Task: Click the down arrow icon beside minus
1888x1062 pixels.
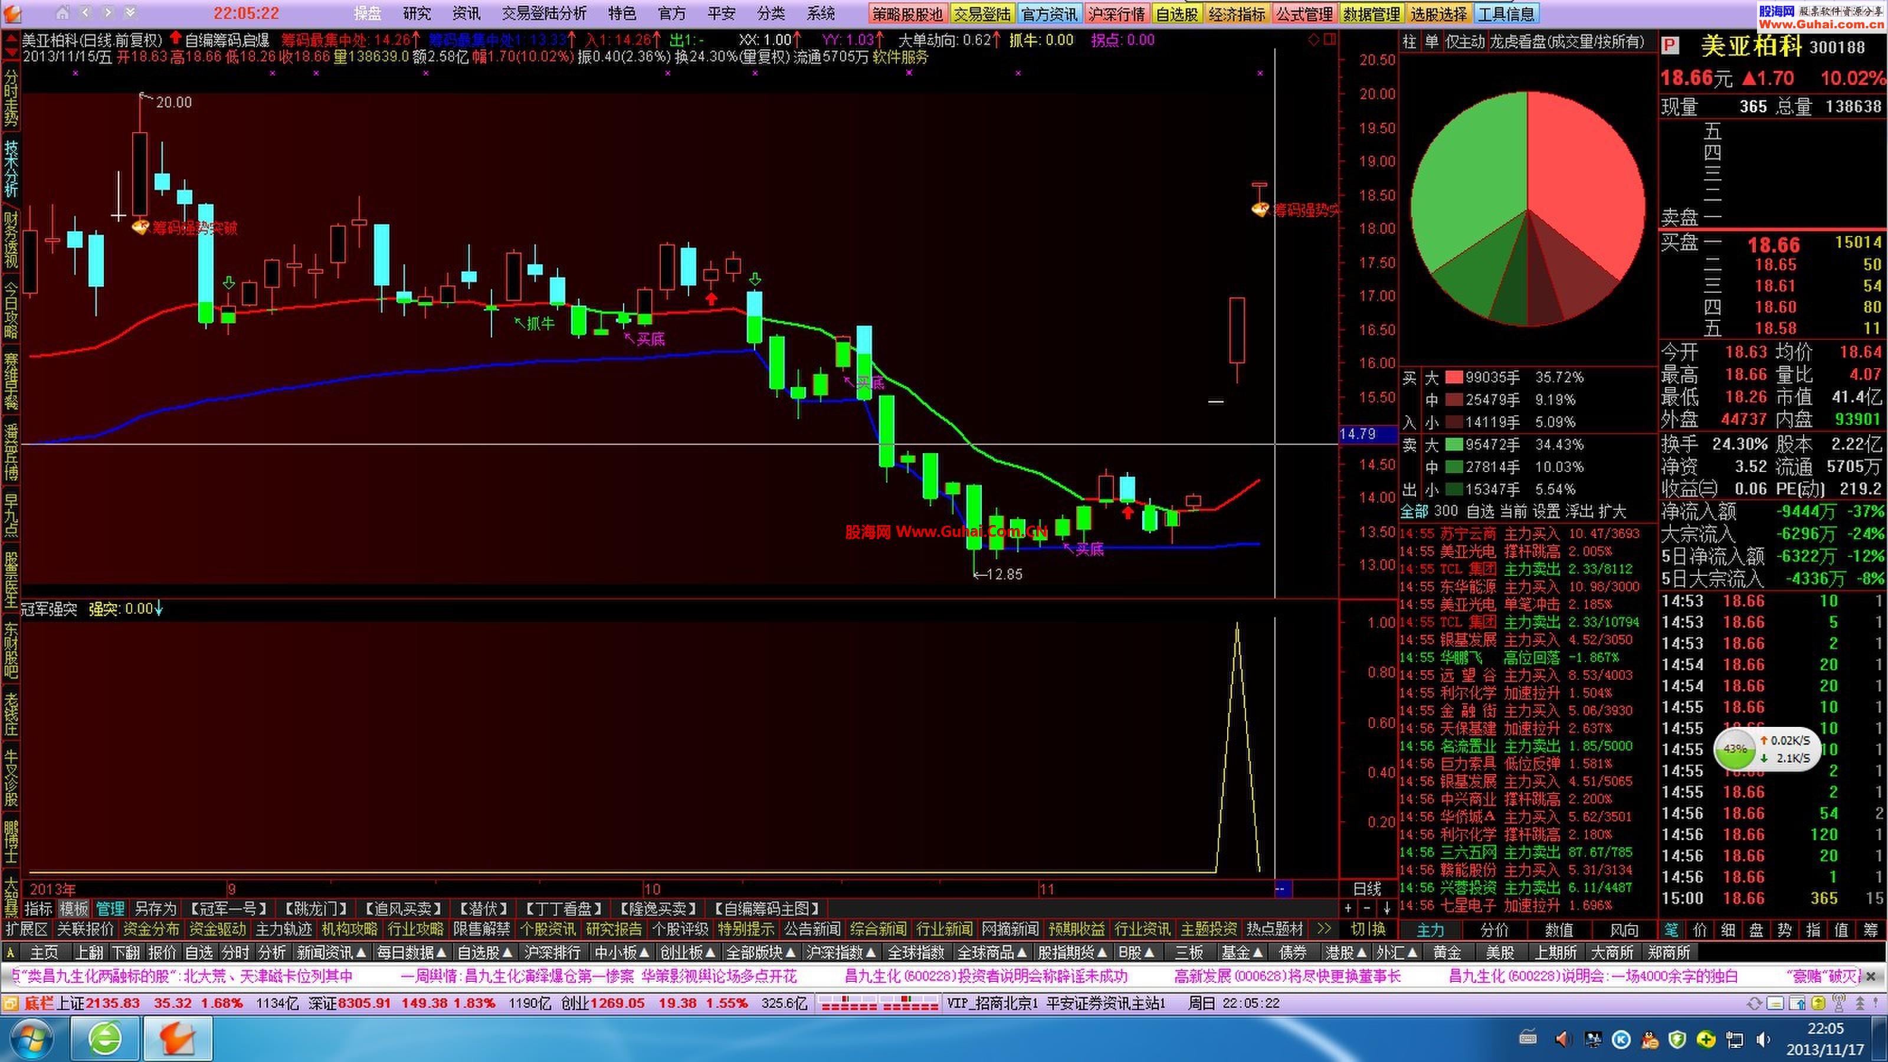Action: (1386, 908)
